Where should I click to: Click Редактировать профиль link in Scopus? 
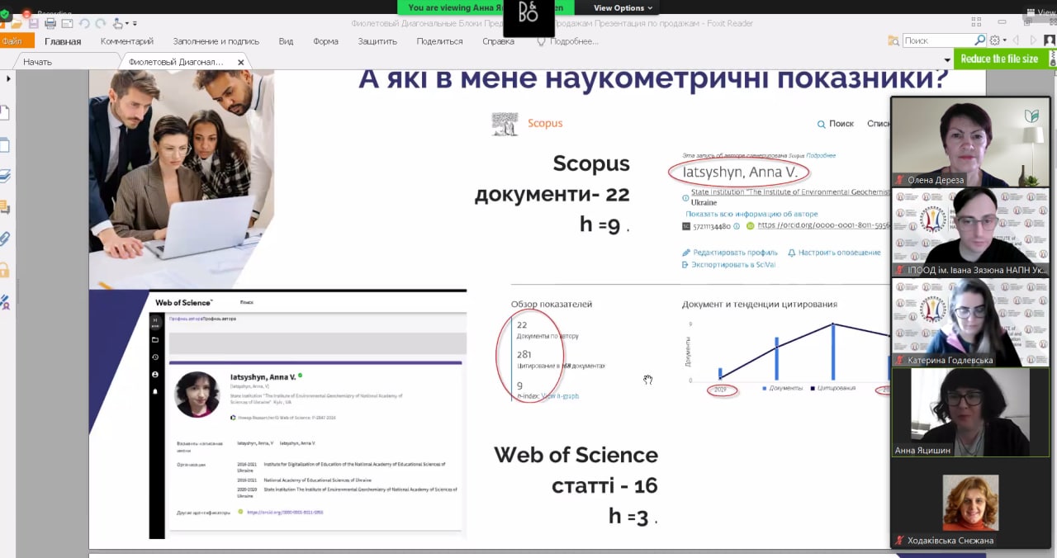(730, 253)
